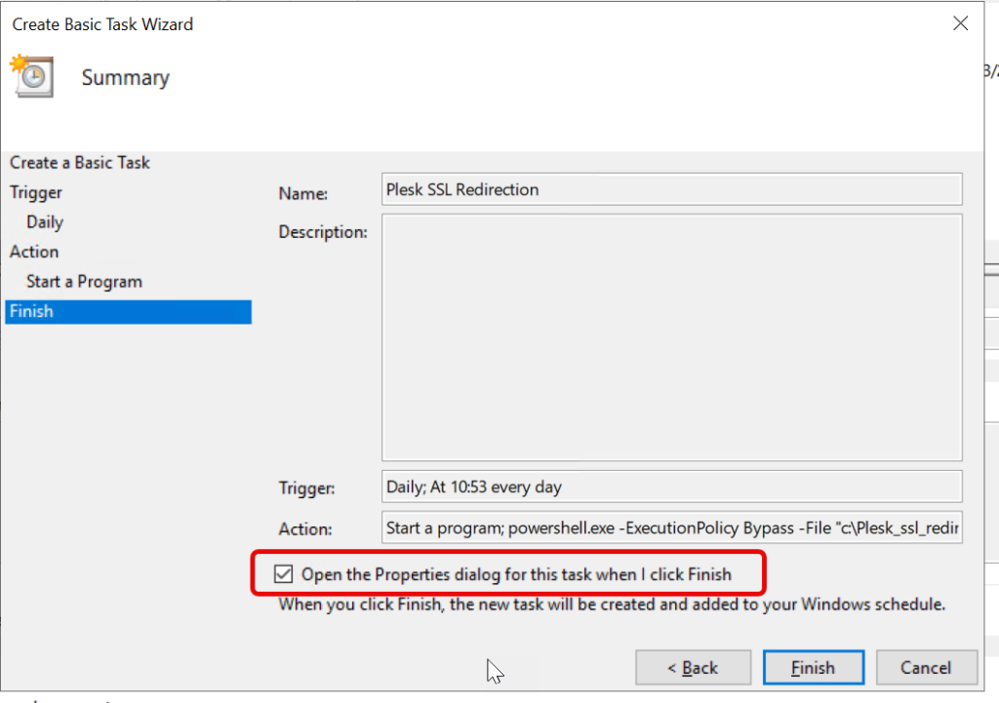Image resolution: width=999 pixels, height=703 pixels.
Task: Select the Daily step in sidebar
Action: click(x=45, y=222)
